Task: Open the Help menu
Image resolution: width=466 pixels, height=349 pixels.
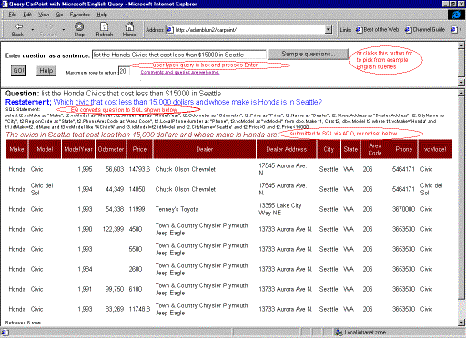Action: point(102,15)
